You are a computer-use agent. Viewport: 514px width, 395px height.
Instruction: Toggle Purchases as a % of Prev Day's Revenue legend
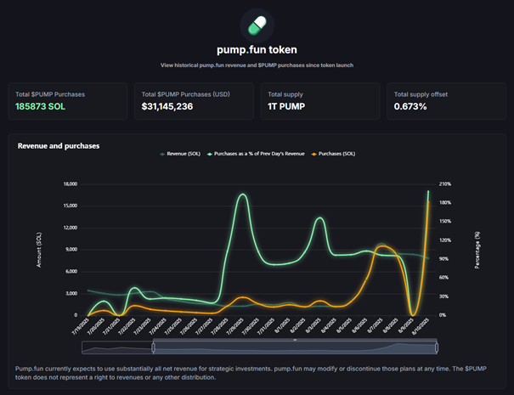point(256,154)
